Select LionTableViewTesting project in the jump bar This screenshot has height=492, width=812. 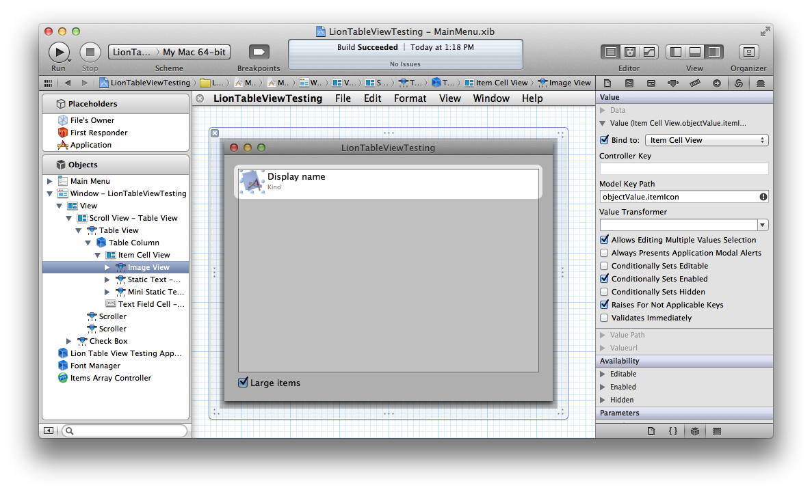coord(145,83)
